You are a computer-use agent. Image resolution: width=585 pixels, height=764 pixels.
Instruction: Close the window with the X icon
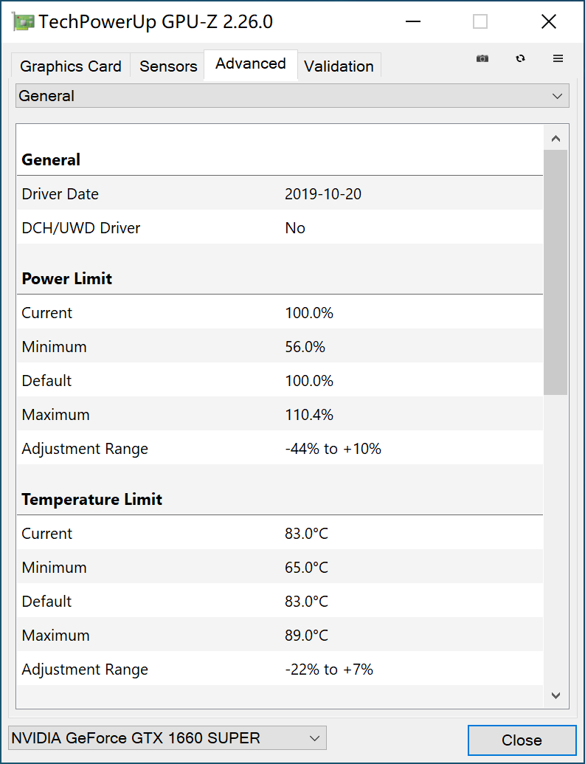[549, 22]
